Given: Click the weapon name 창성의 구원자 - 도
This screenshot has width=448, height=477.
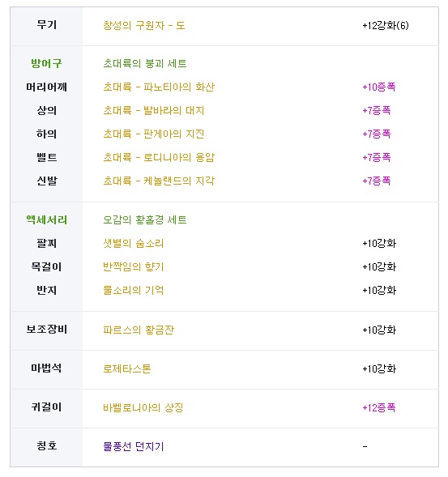Looking at the screenshot, I should click(x=144, y=25).
